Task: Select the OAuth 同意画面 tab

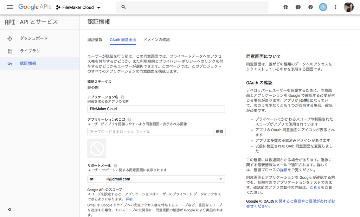Action: click(123, 40)
